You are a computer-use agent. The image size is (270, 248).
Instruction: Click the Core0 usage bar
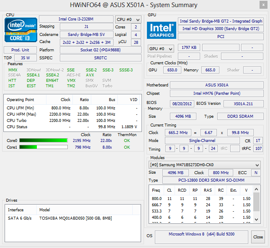[x=44, y=140]
